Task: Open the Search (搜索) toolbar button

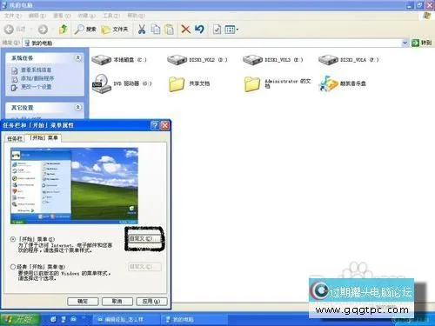Action: pyautogui.click(x=85, y=30)
